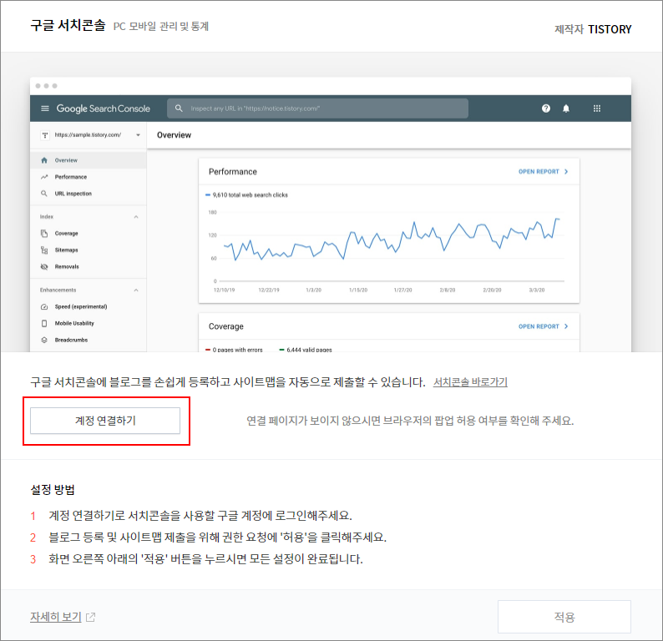Click the Breadcrumbs layers icon
The image size is (663, 641).
(44, 340)
